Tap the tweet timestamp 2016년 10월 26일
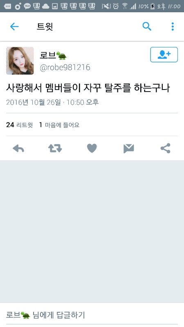The width and height of the screenshot is (184, 327). (34, 103)
